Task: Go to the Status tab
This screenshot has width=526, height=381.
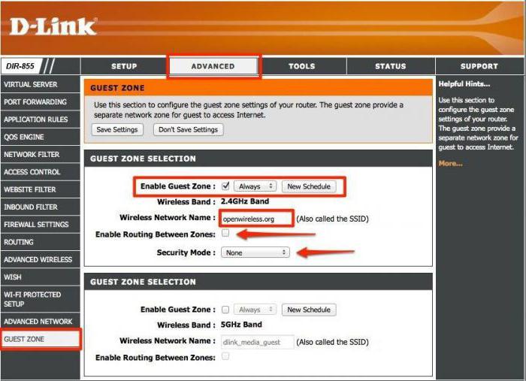Action: 391,66
